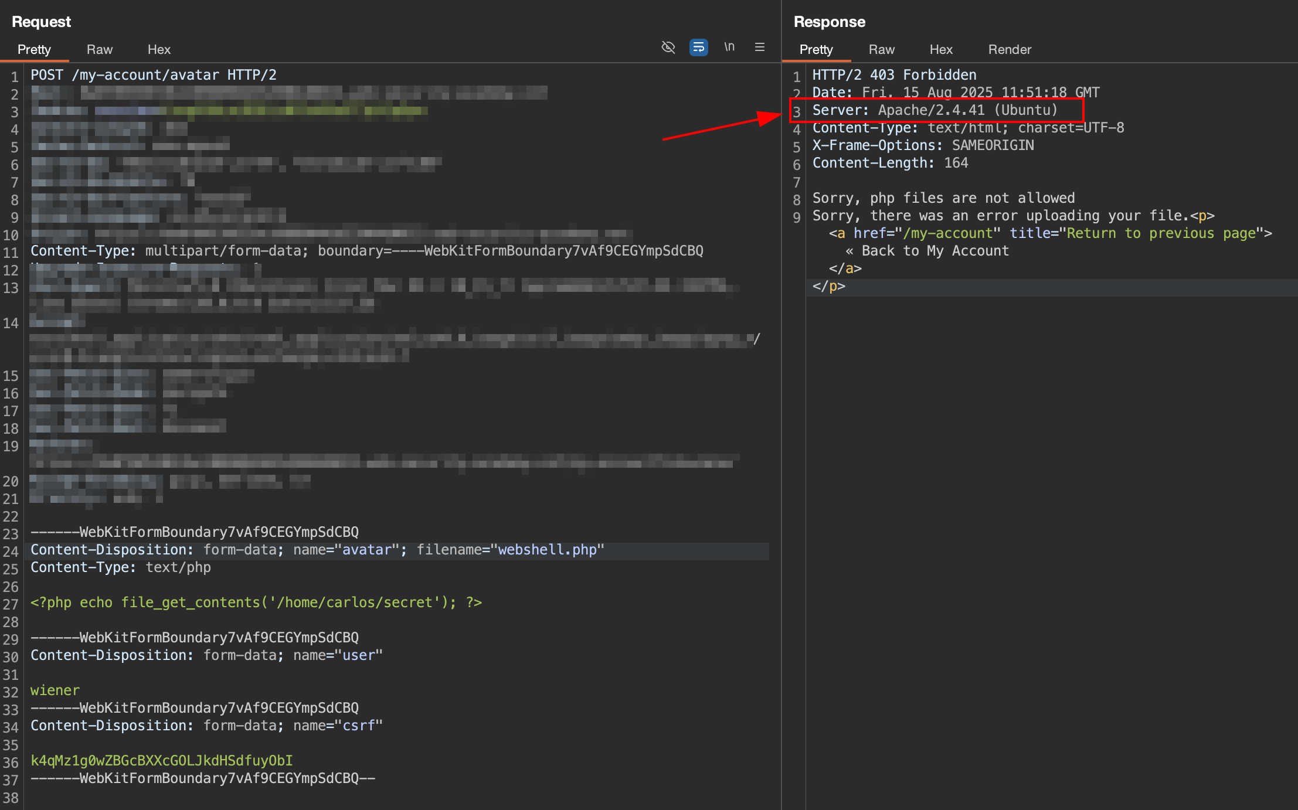
Task: Click the « Back to My Account text
Action: click(x=927, y=251)
